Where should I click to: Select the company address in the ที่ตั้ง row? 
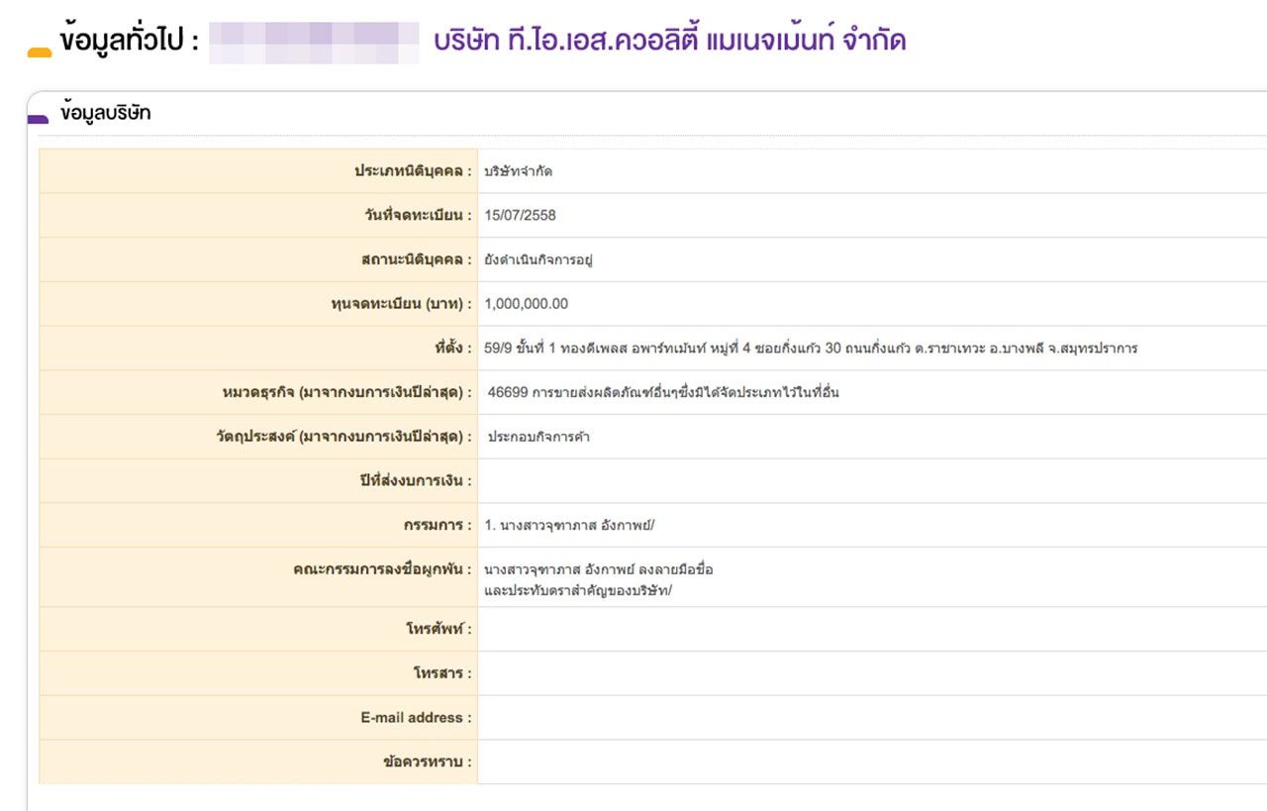pos(812,348)
